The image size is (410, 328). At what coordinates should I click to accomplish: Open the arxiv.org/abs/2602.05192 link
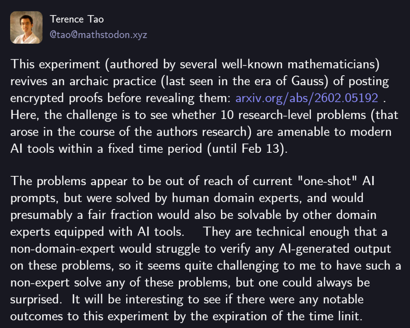(307, 98)
